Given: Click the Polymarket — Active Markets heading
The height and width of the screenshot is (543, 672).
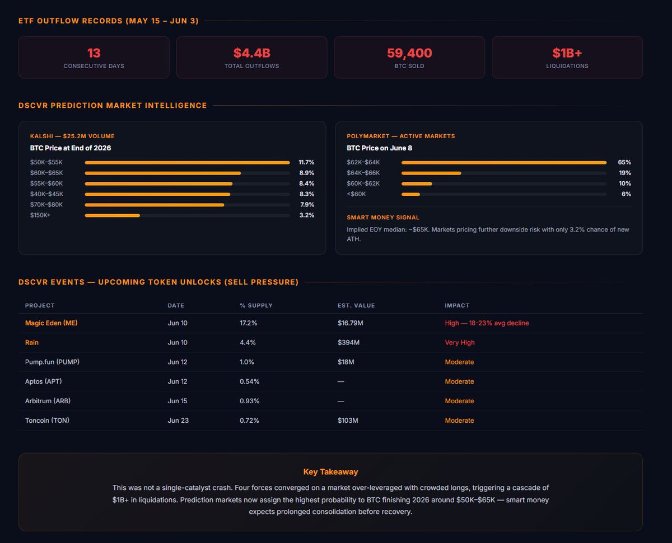Looking at the screenshot, I should [400, 136].
